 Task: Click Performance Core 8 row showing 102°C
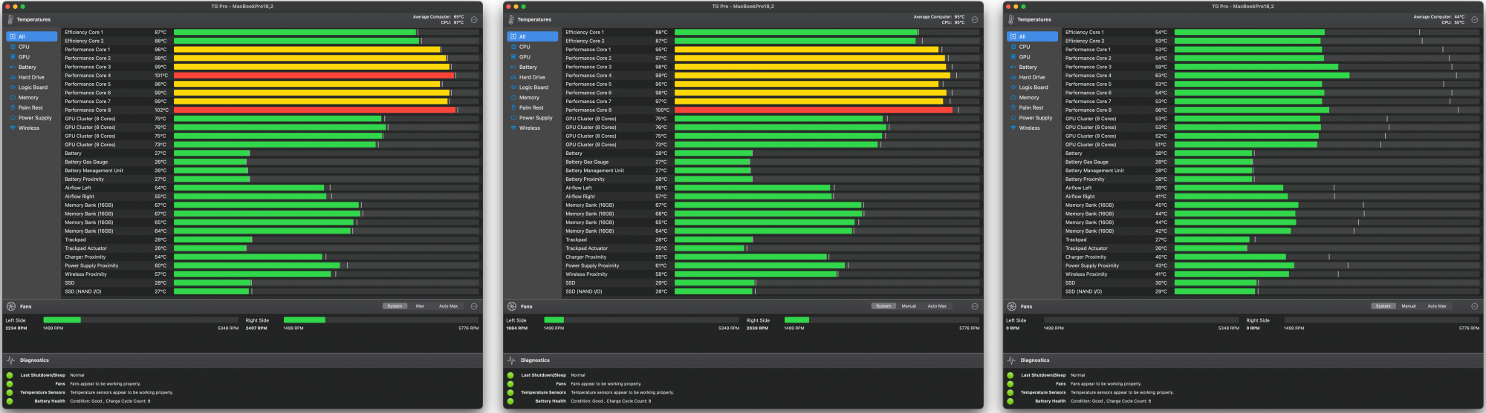(x=271, y=110)
